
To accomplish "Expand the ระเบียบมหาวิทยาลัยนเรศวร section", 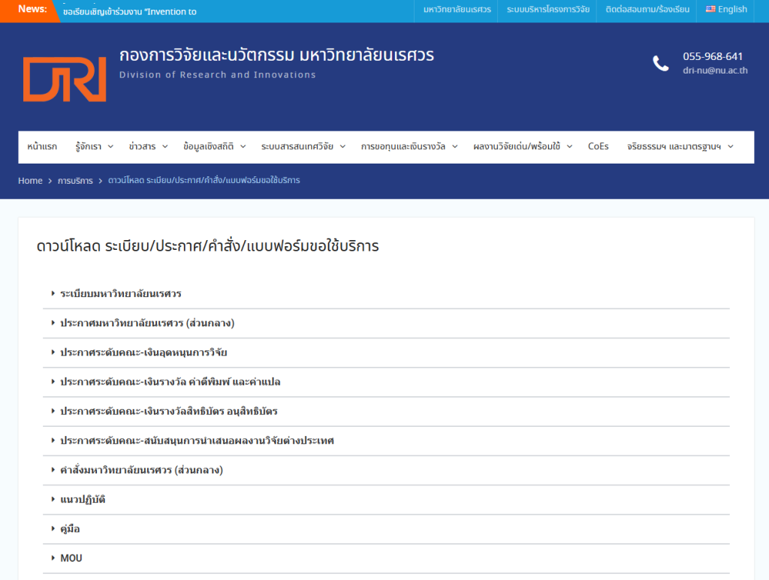I will (x=120, y=293).
